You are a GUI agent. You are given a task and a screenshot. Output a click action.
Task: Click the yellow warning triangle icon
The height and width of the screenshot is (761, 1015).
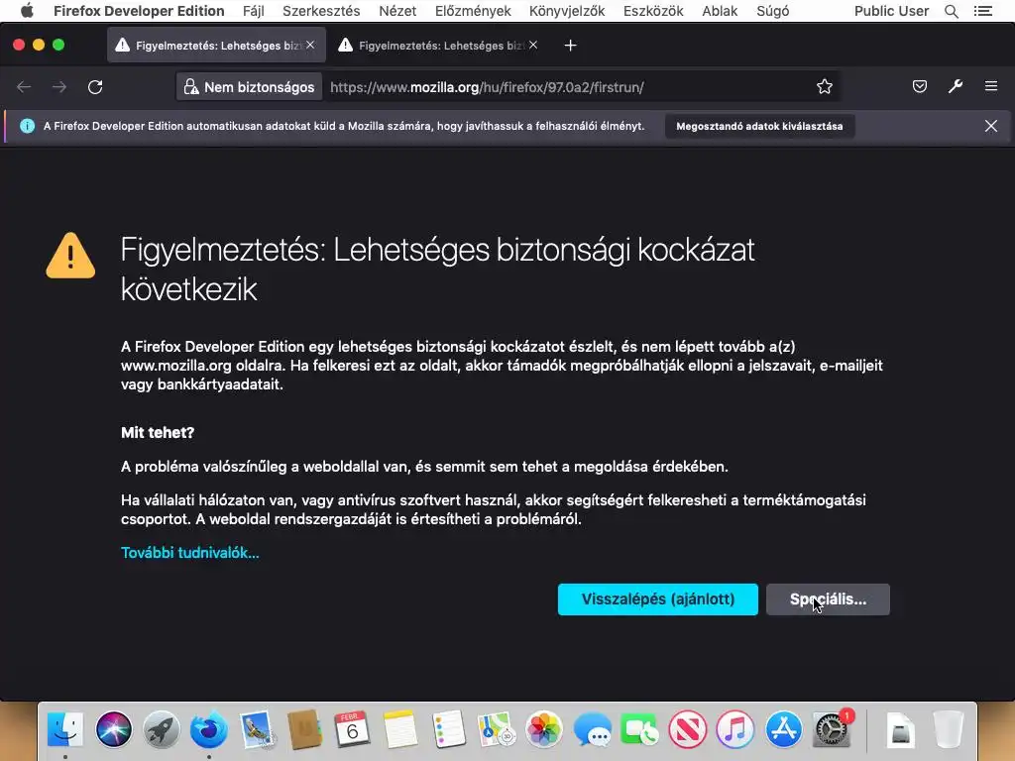coord(70,256)
